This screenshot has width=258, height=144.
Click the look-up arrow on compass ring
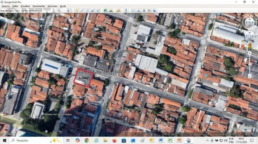250,19
